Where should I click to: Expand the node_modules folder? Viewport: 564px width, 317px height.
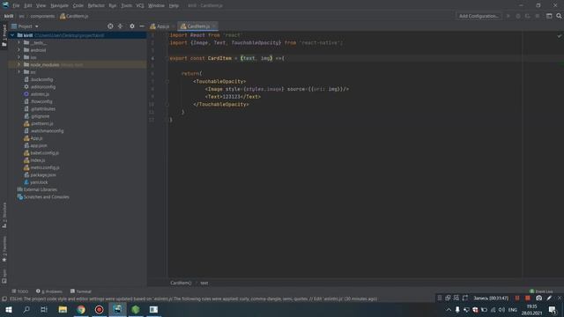coord(19,64)
